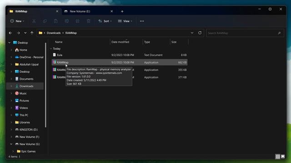This screenshot has width=291, height=163.
Task: Sort by Date modified column header
Action: 120,42
